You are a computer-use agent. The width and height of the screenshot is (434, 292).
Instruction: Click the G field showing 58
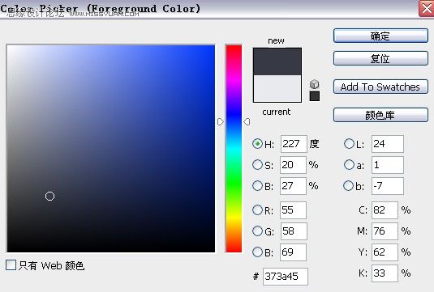coord(294,231)
